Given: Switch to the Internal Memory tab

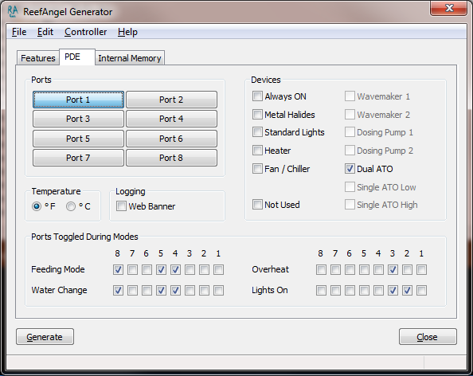Looking at the screenshot, I should [x=130, y=58].
